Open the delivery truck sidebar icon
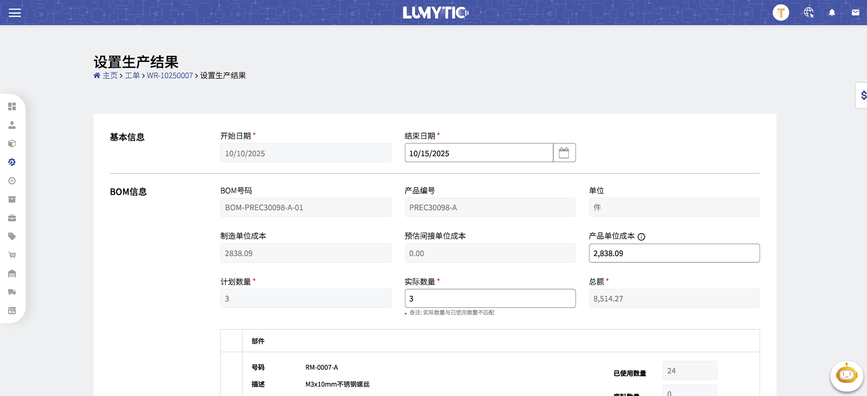867x396 pixels. [12, 292]
